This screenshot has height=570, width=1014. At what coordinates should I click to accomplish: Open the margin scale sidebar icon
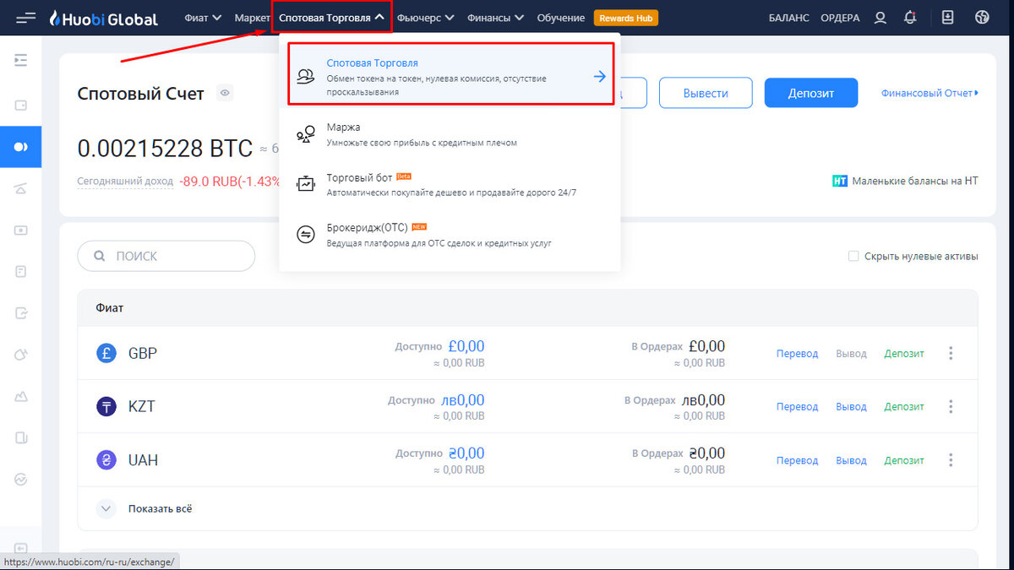(21, 188)
